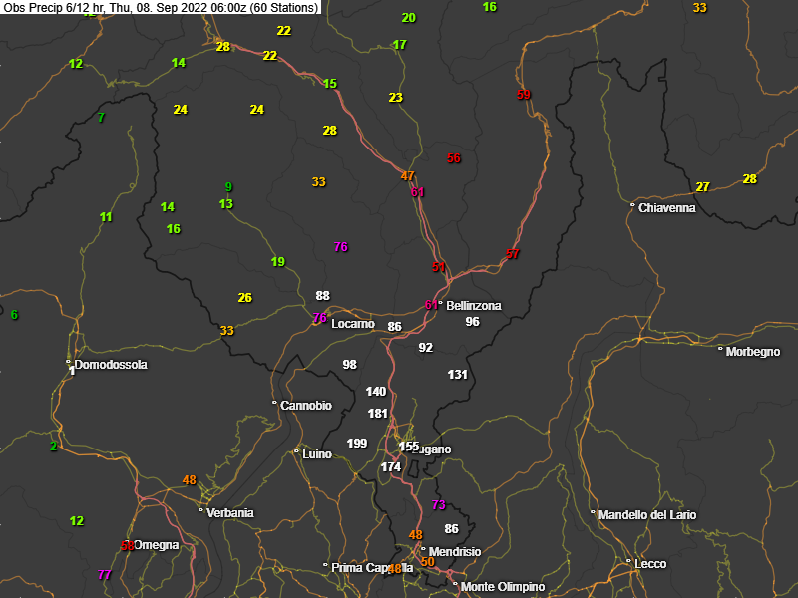The image size is (798, 598).
Task: Click the Verbania city marker
Action: 201,511
